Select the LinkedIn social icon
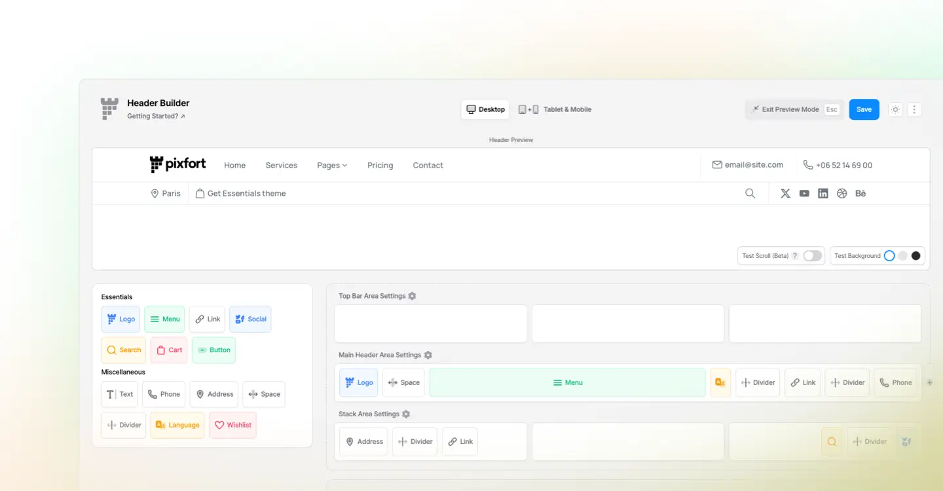 [x=823, y=193]
